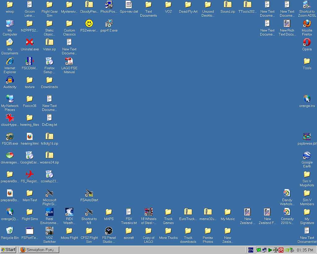This screenshot has height=254, width=317.
Task: Open the Mozilla Firefox shortcut
Action: click(x=307, y=24)
